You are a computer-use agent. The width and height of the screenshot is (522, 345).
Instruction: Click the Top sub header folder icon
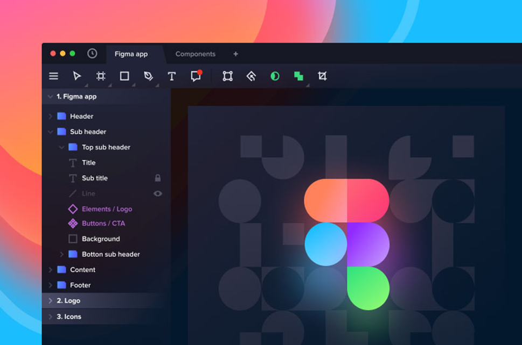[x=73, y=147]
